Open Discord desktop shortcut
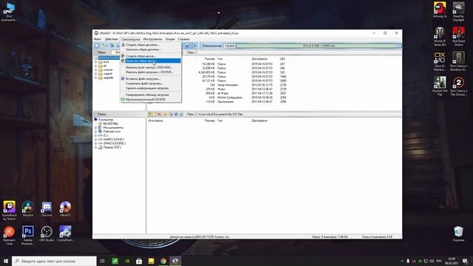This screenshot has width=473, height=266. click(47, 209)
